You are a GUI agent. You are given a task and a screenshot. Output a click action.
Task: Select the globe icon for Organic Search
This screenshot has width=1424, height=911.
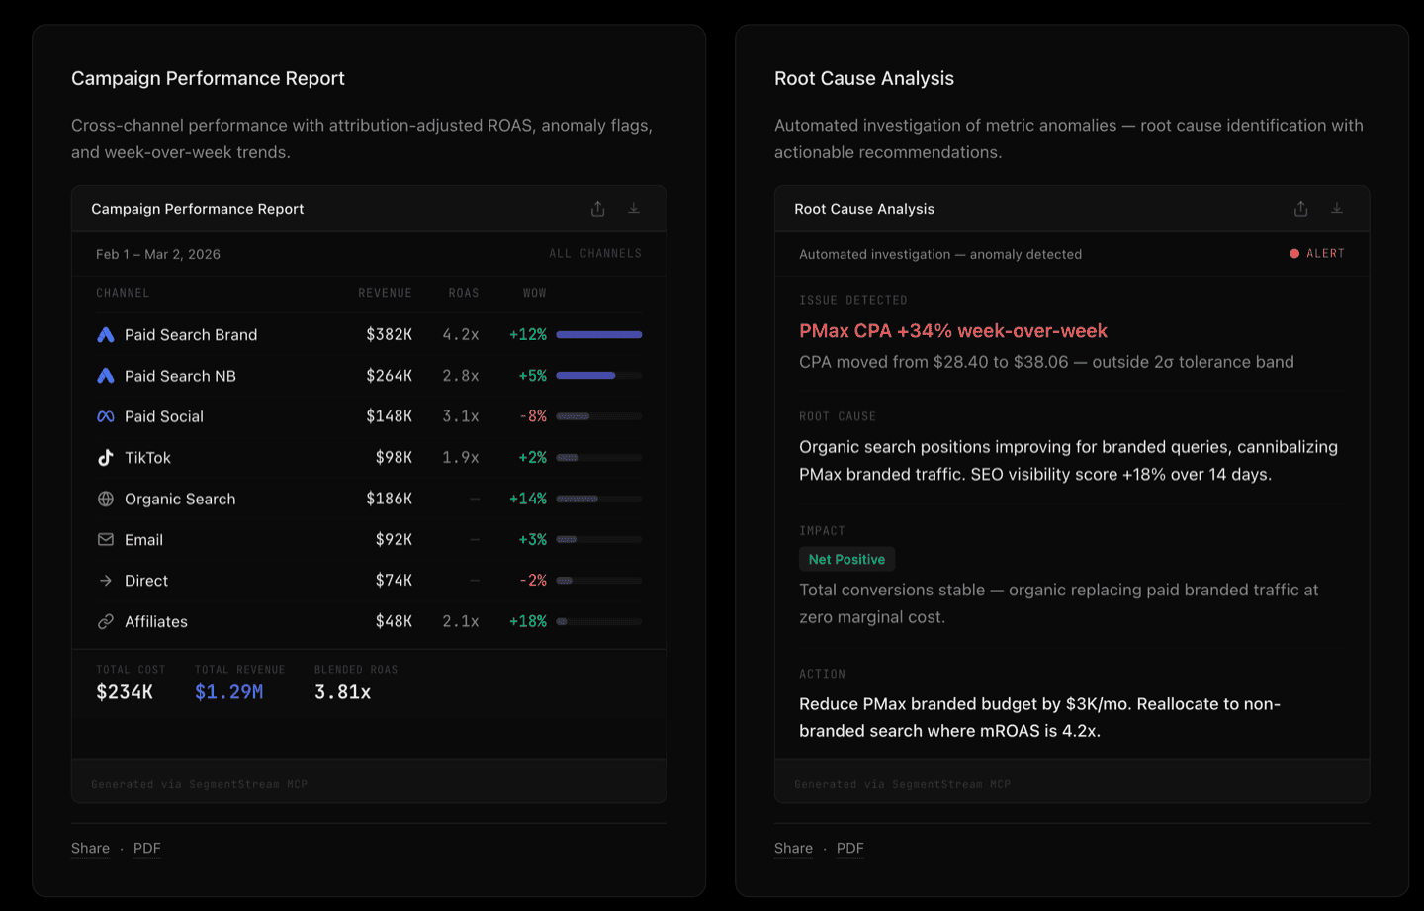(106, 499)
